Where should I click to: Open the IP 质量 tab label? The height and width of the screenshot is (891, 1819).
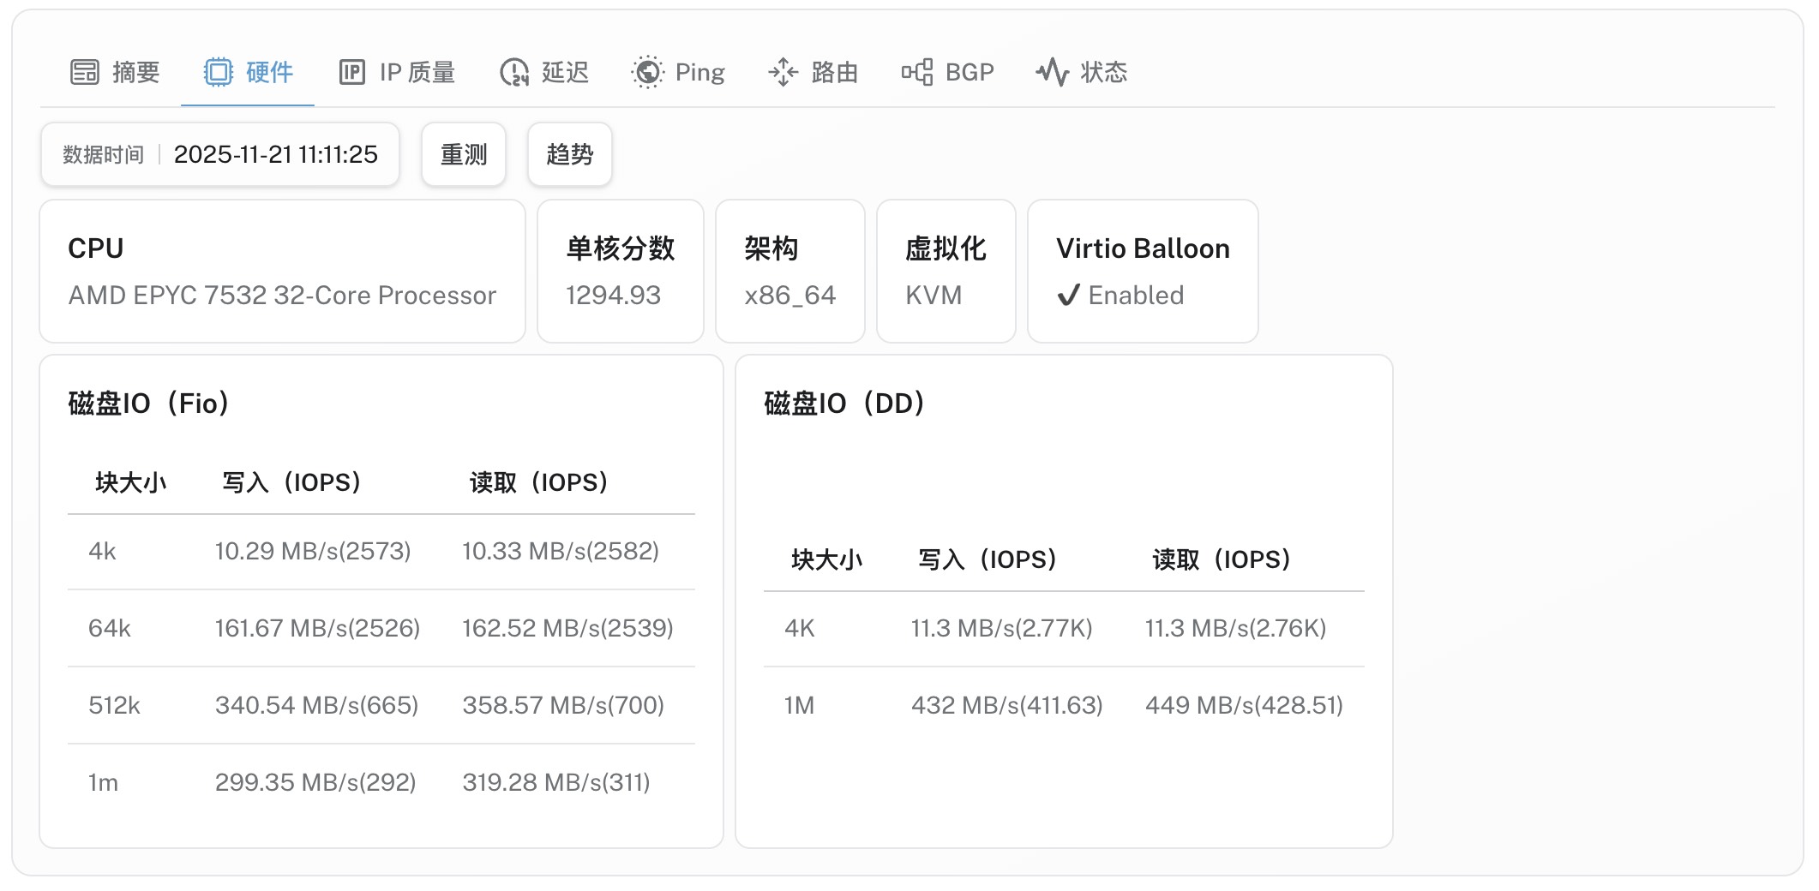[x=417, y=72]
